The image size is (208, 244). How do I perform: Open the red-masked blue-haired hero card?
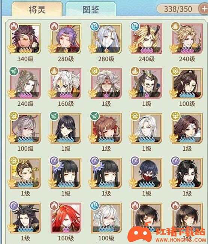point(147,173)
